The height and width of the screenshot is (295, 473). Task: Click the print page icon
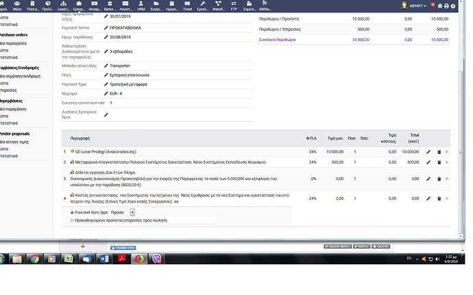tap(446, 5)
